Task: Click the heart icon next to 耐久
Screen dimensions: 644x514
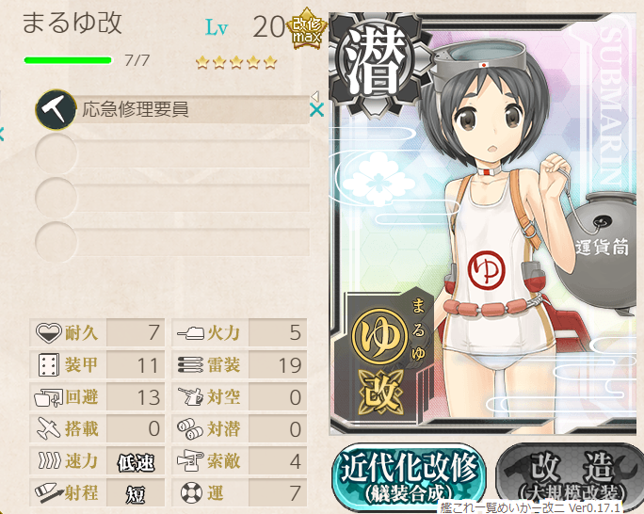Action: coord(49,332)
